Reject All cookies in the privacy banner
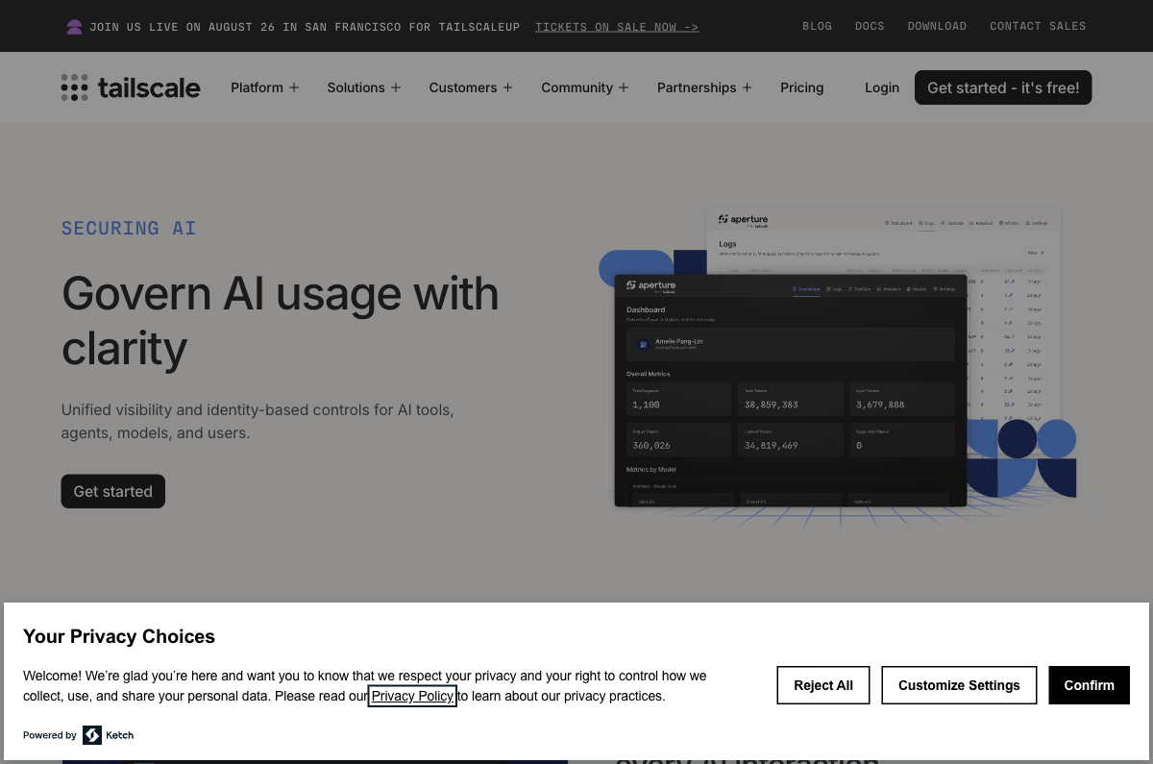 (823, 685)
